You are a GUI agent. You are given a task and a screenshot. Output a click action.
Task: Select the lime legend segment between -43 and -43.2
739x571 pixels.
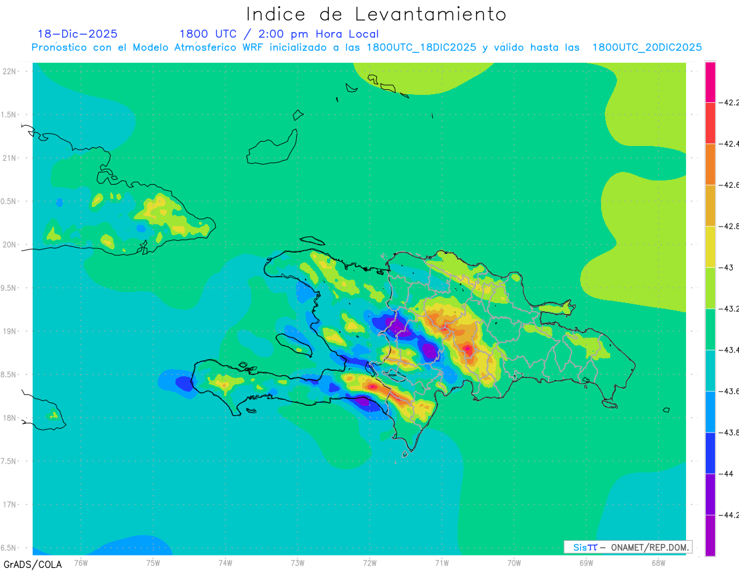pos(710,288)
